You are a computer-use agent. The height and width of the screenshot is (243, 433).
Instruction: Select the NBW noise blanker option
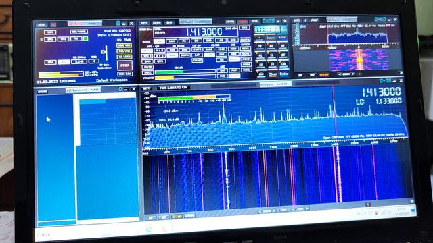pos(233,49)
